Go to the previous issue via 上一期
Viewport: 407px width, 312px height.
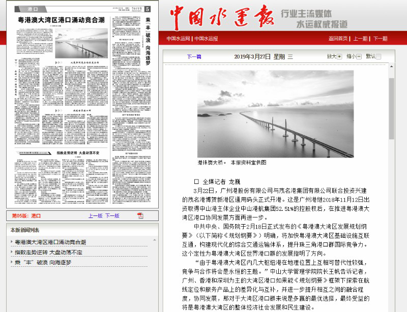pos(360,39)
